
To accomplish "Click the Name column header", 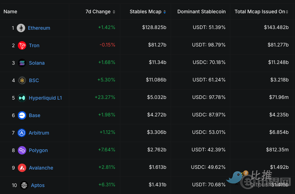I will coord(10,12).
